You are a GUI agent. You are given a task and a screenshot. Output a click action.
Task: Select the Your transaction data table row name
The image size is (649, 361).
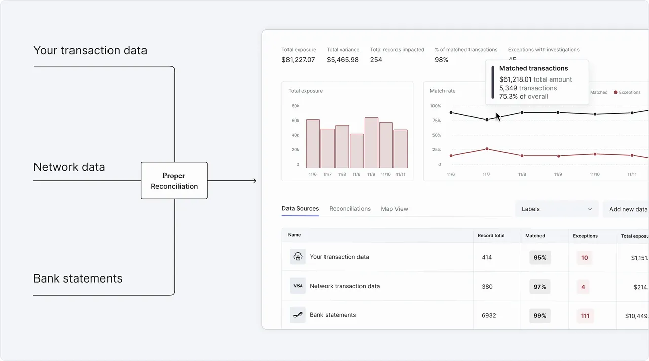[339, 257]
